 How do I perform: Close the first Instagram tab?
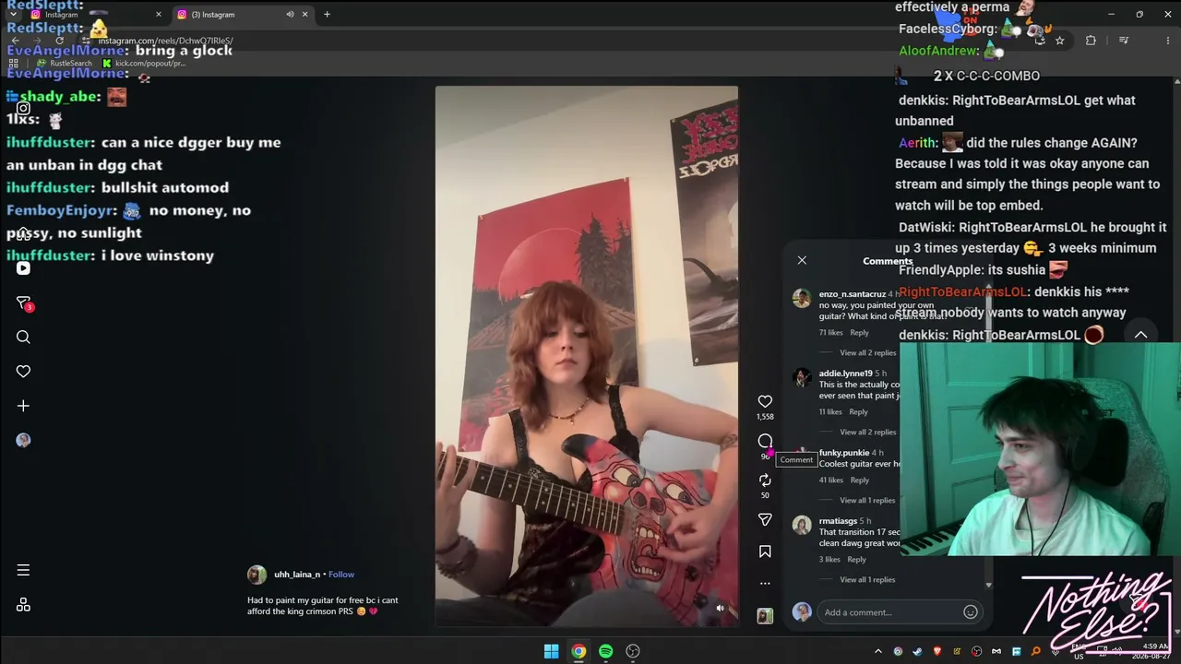(159, 15)
